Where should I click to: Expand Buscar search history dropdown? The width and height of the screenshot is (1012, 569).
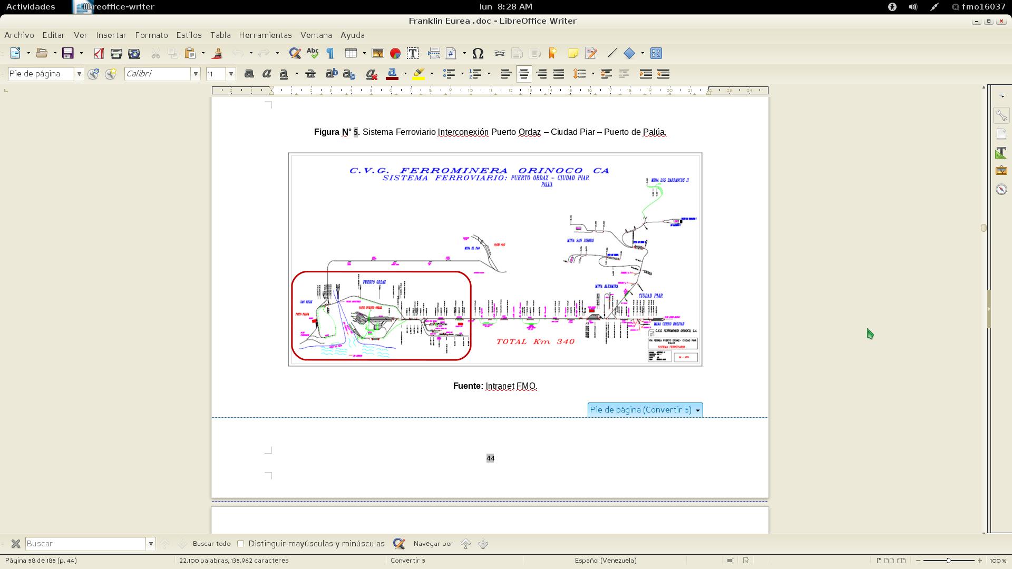pyautogui.click(x=151, y=544)
